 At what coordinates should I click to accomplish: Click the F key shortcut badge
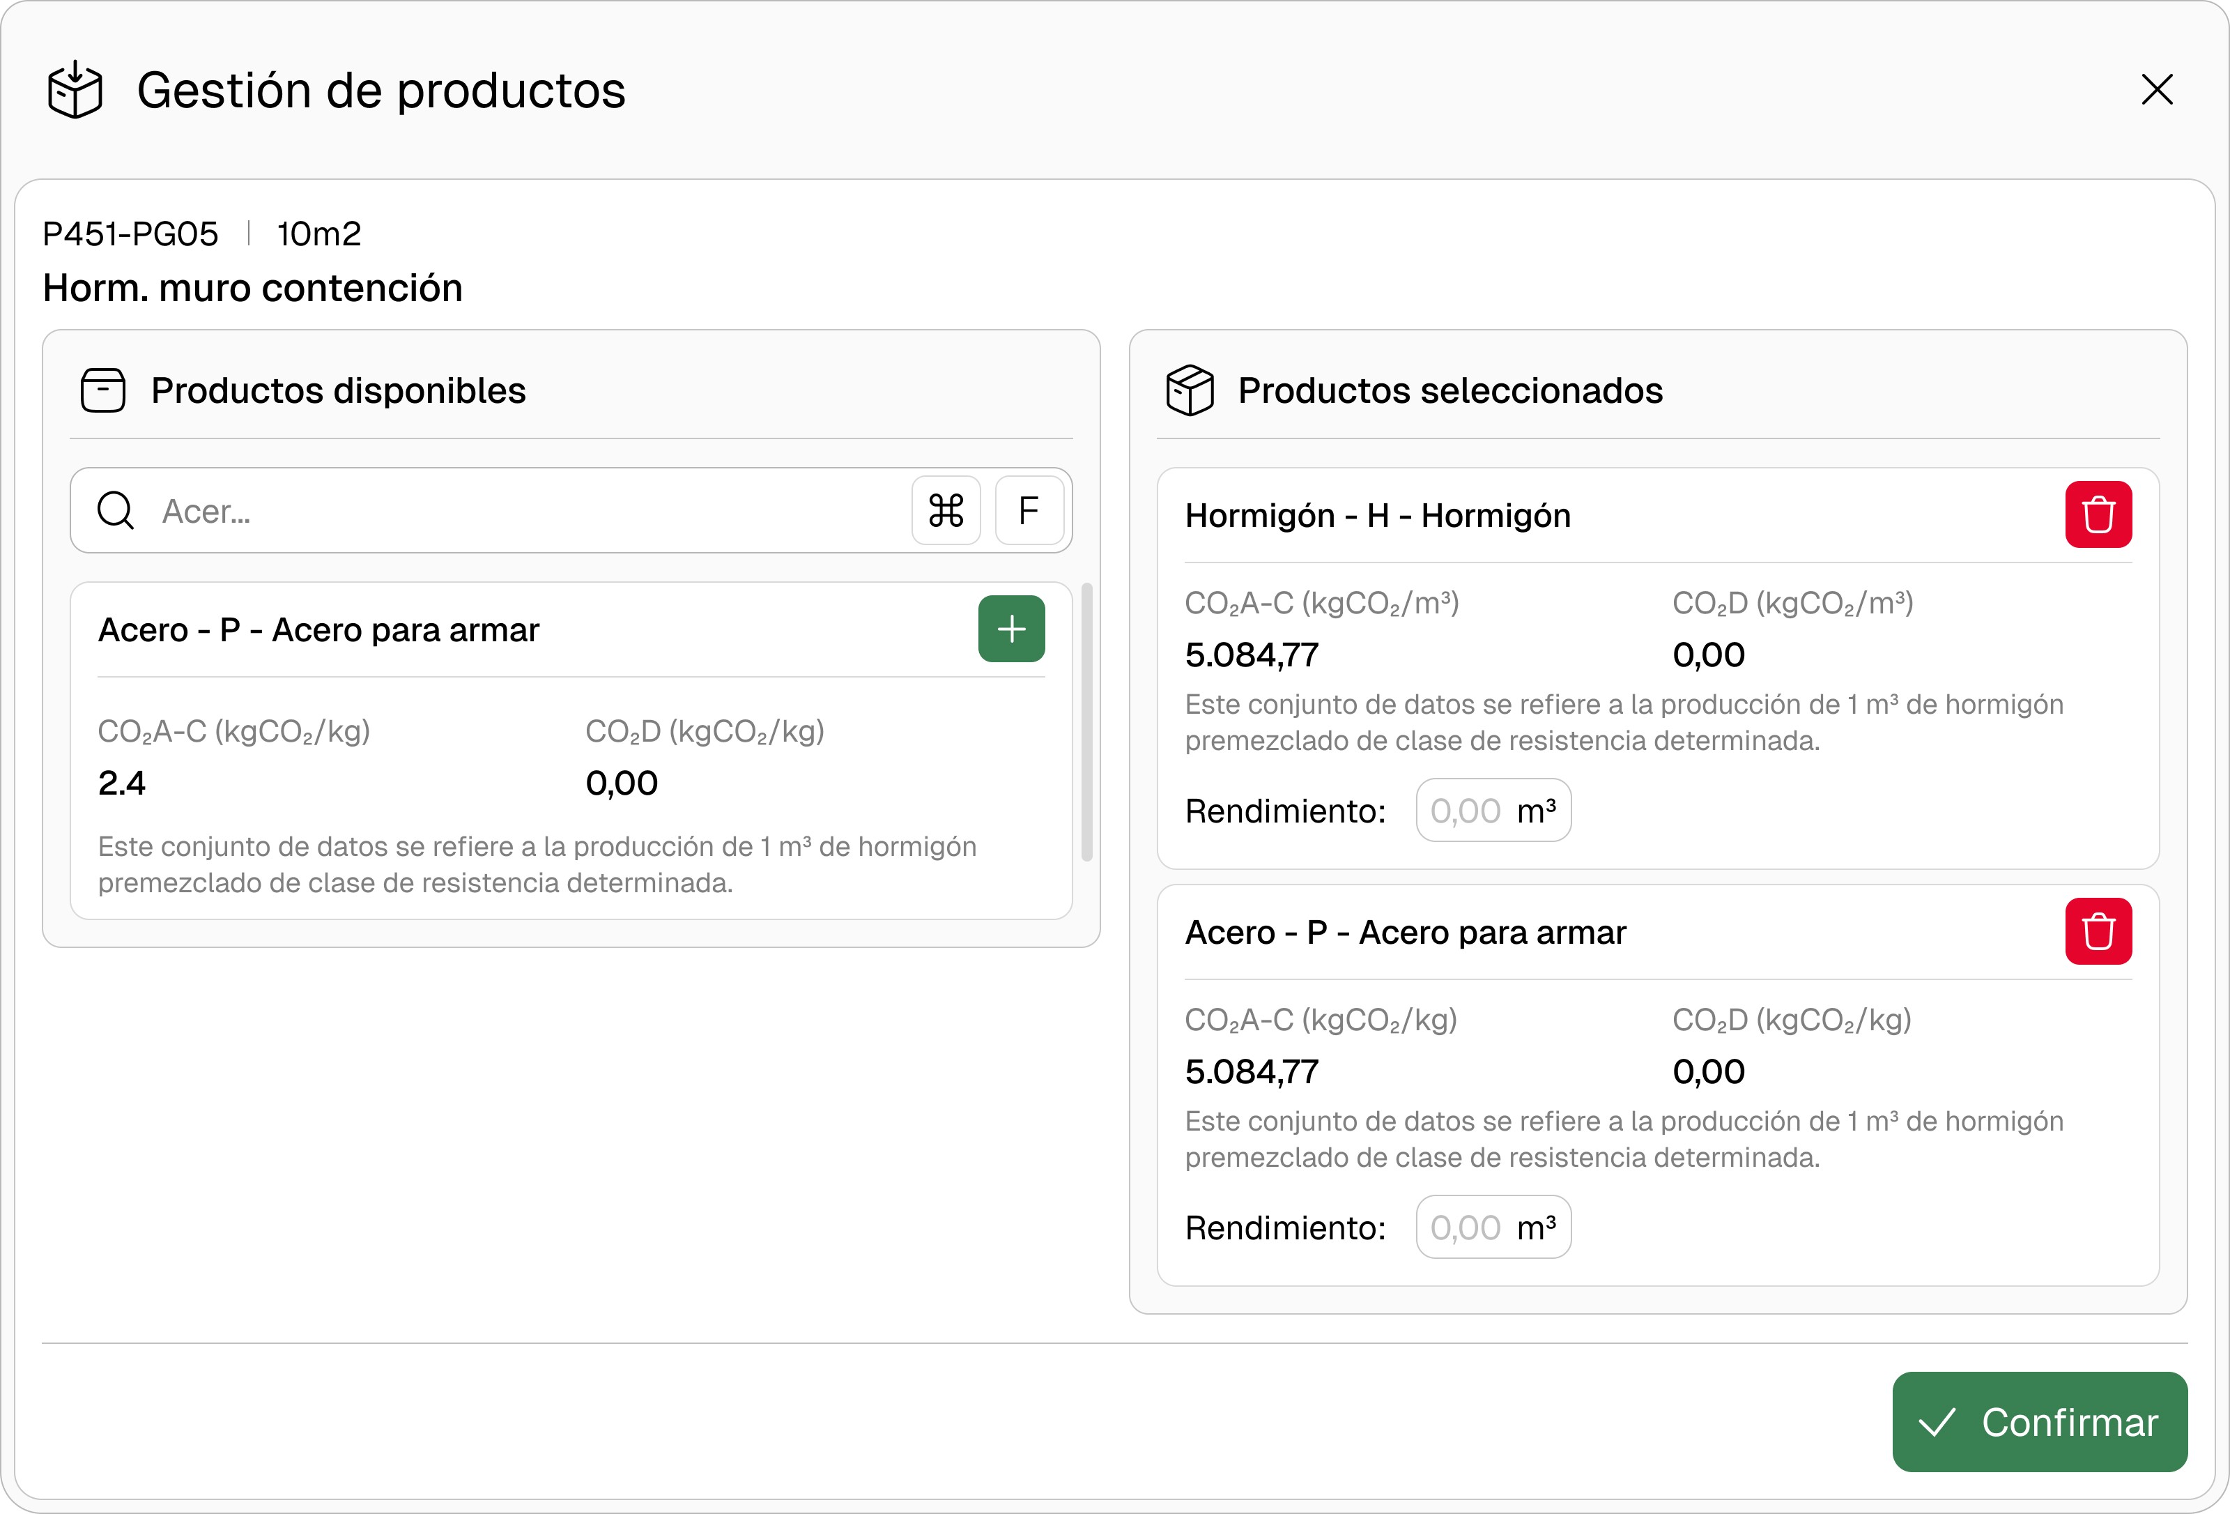pos(1029,511)
